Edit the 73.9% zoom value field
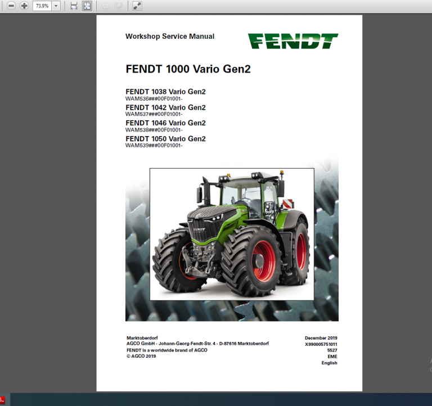 (x=42, y=6)
